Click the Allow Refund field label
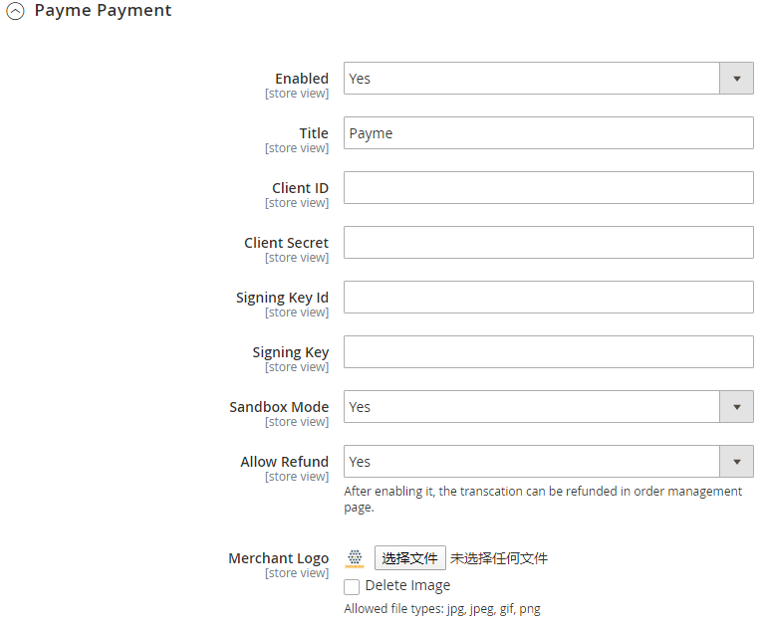Screen dimensions: 764x624 (284, 462)
